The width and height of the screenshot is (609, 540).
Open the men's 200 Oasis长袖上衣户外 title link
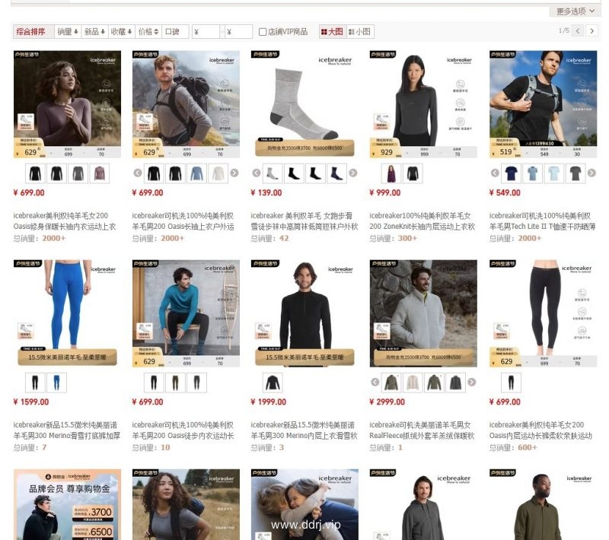[183, 221]
